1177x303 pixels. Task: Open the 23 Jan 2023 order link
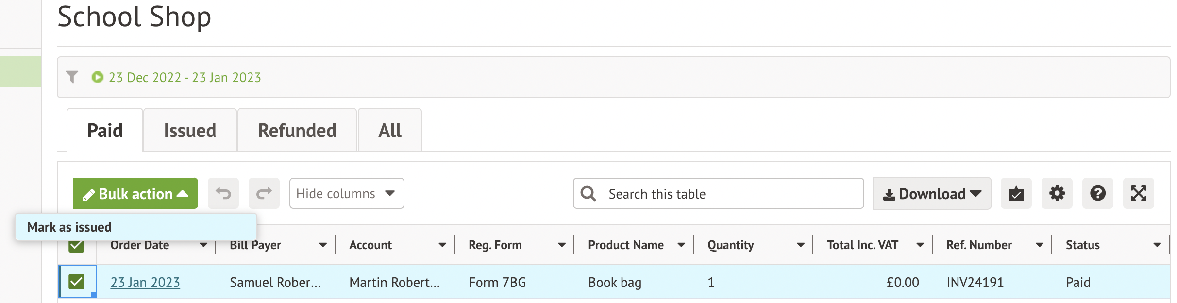coord(145,282)
